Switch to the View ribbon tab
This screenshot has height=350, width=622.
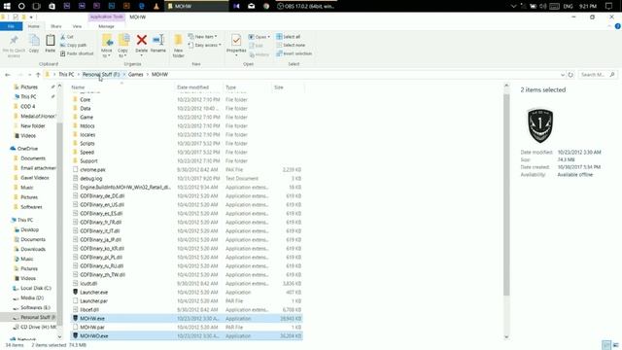pyautogui.click(x=77, y=26)
